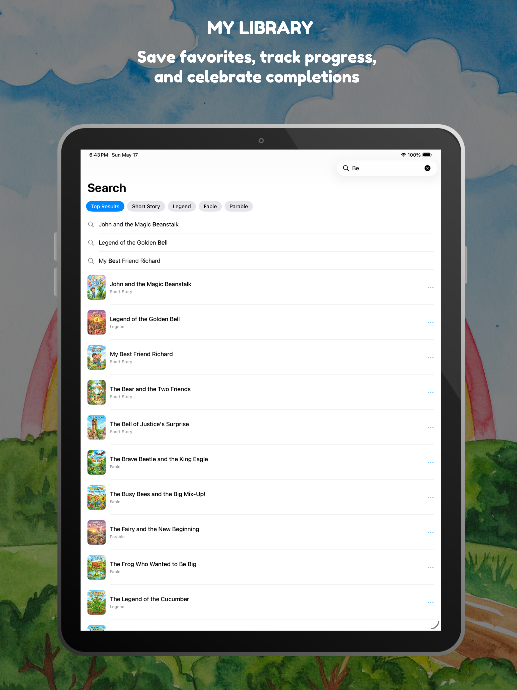Screen dimensions: 517x690
Task: Show only Fable results
Action: pyautogui.click(x=210, y=206)
